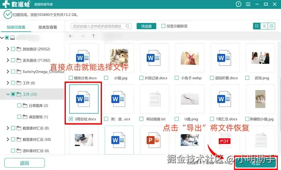The width and height of the screenshot is (281, 170).
Task: Go forward with the right arrow
Action: [x=82, y=36]
